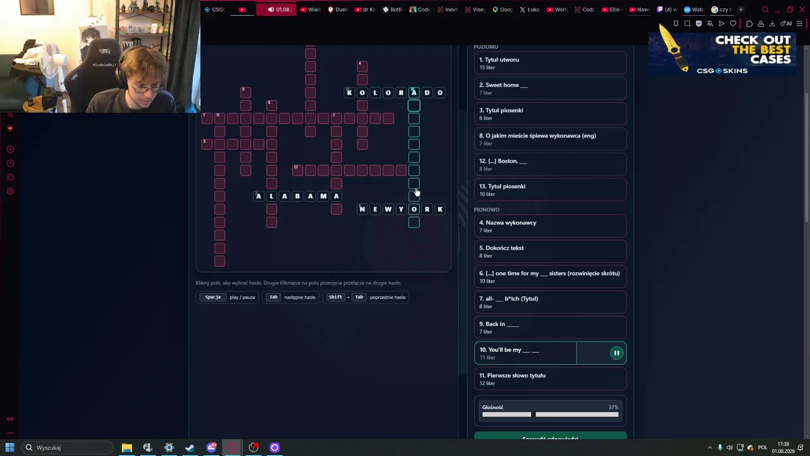810x456 pixels.
Task: Click crossword cell numbered 13
Action: point(297,170)
